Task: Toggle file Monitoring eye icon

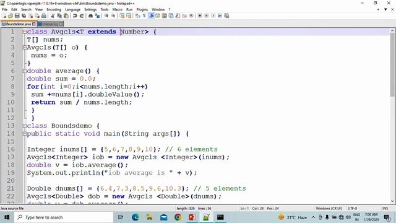Action: pyautogui.click(x=191, y=15)
